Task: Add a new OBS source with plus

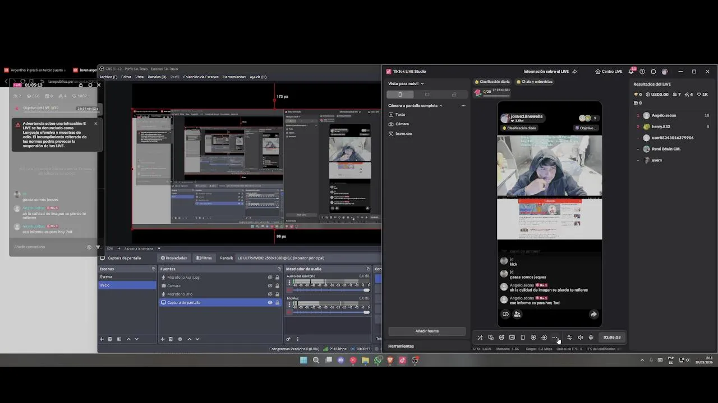Action: click(x=163, y=339)
